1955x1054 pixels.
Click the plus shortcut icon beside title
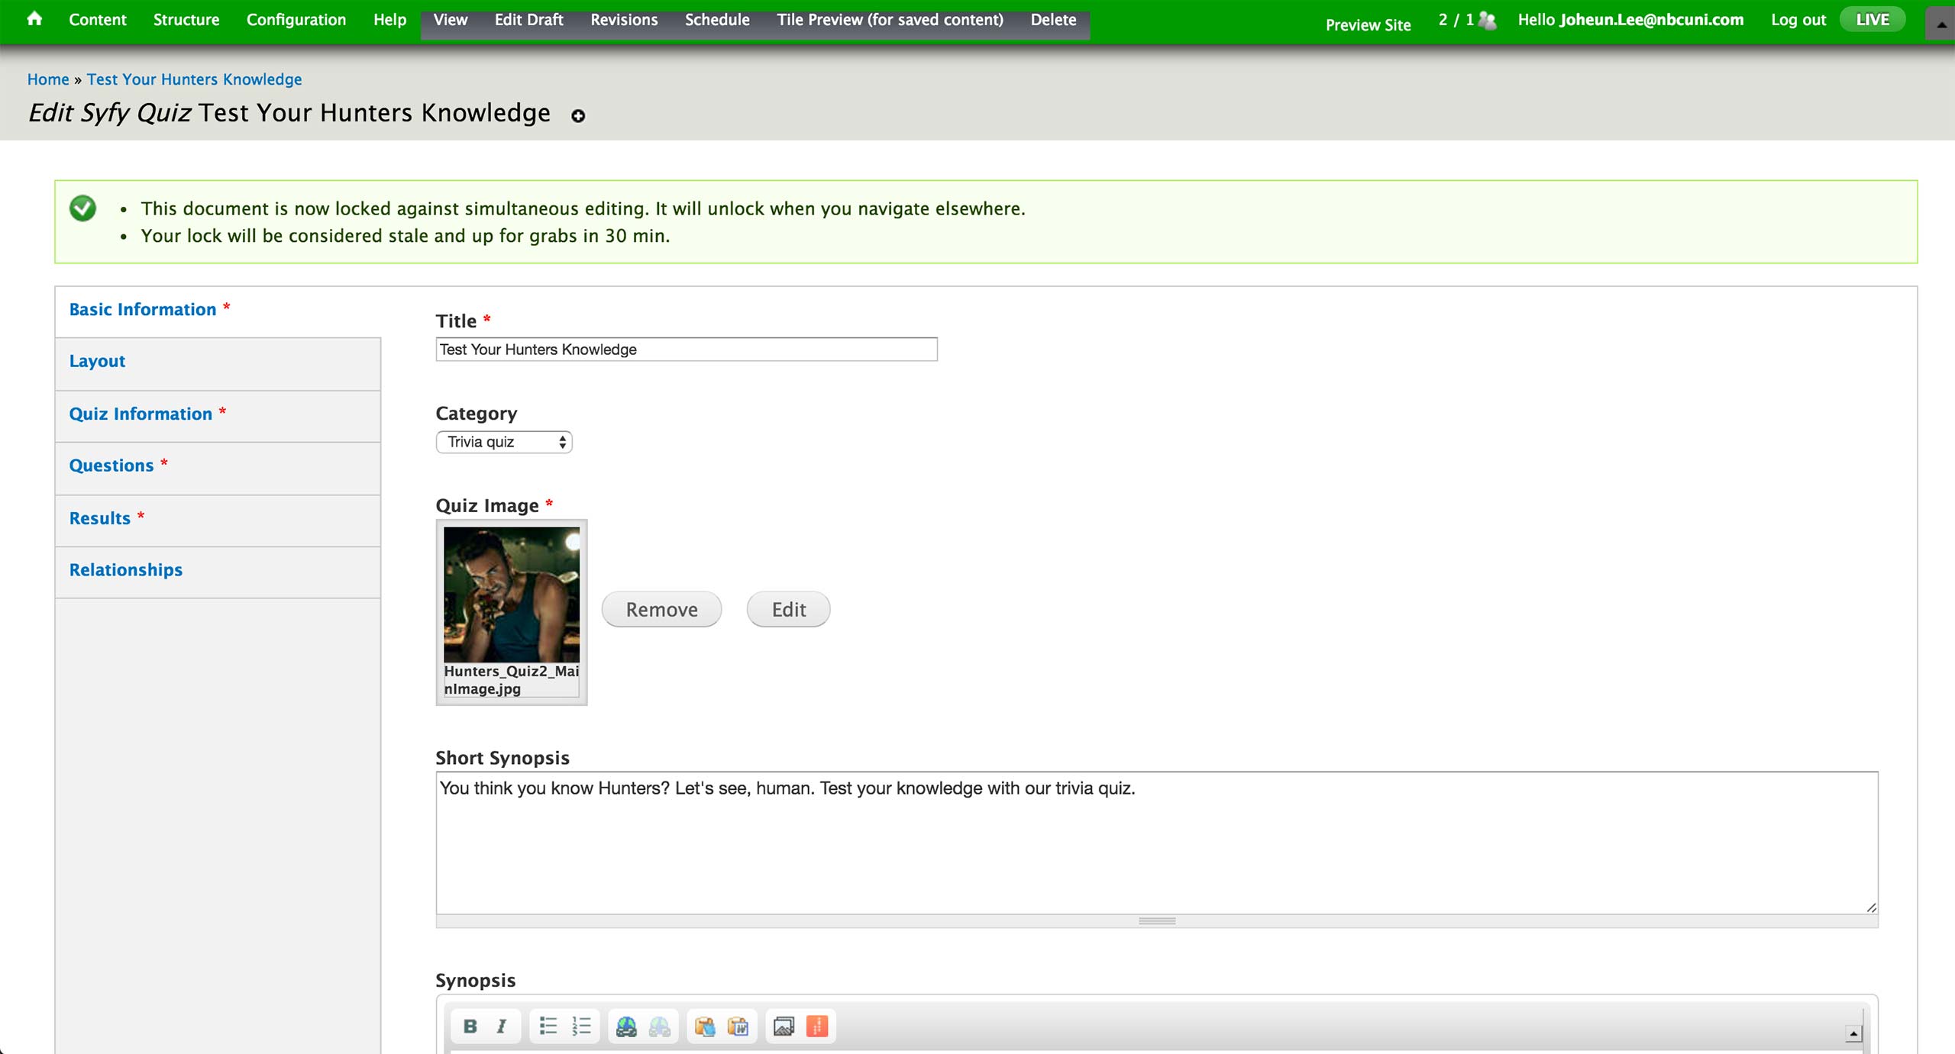[x=578, y=116]
